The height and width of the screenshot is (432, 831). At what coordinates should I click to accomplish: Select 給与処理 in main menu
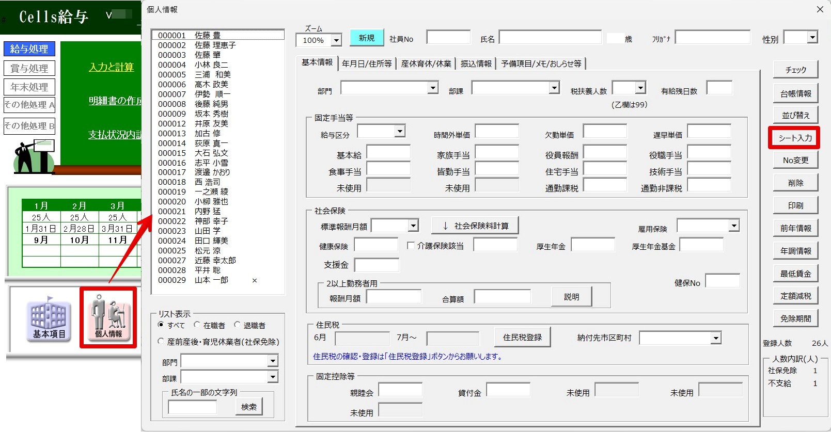tap(29, 49)
